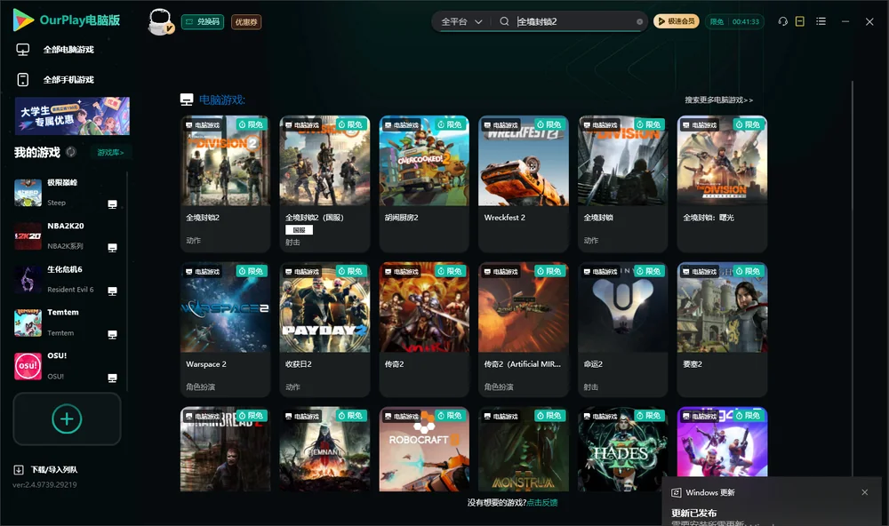Click the PC icon beside Steep

[x=112, y=204]
